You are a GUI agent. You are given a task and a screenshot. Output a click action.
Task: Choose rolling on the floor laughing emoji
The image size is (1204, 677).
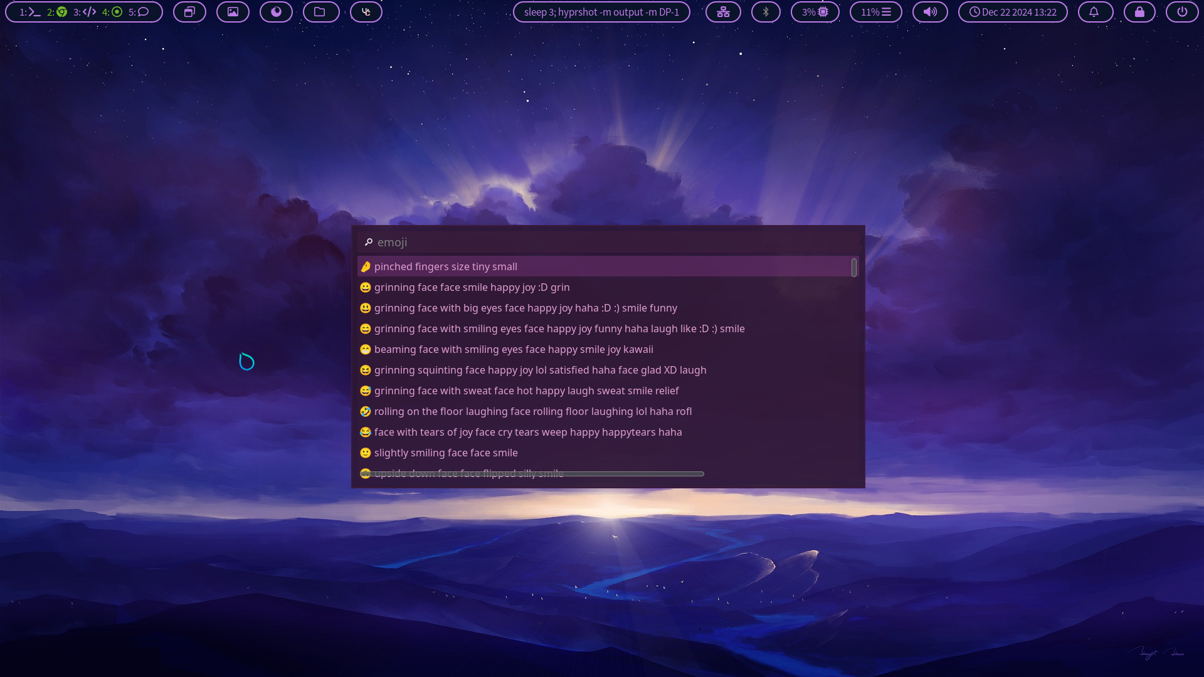click(533, 411)
